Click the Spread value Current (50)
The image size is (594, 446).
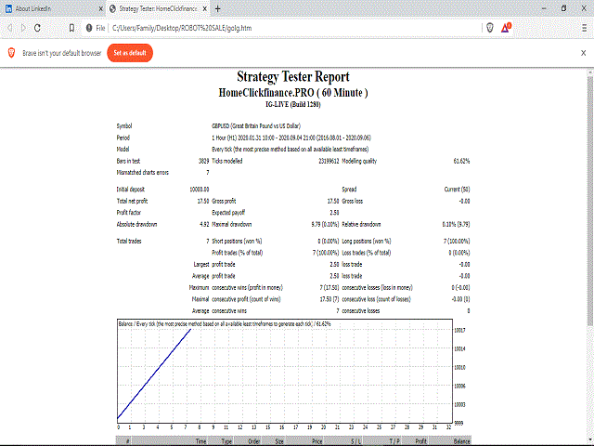pos(457,190)
